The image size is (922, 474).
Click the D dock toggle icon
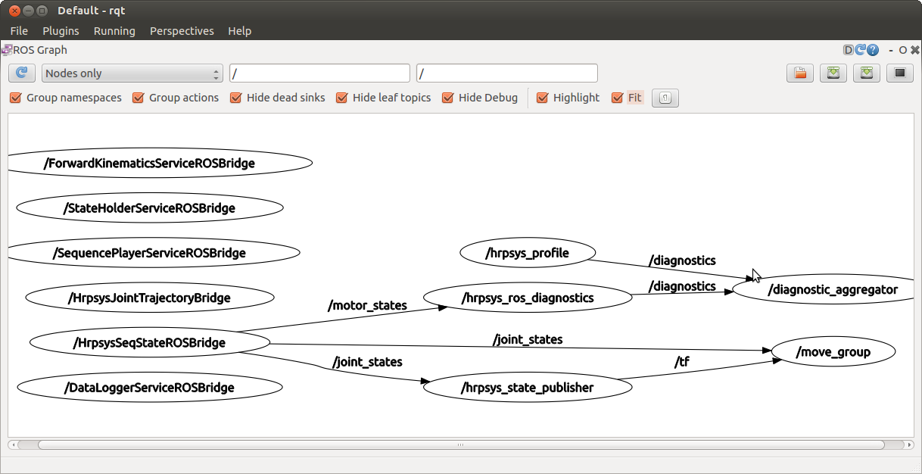pyautogui.click(x=849, y=50)
